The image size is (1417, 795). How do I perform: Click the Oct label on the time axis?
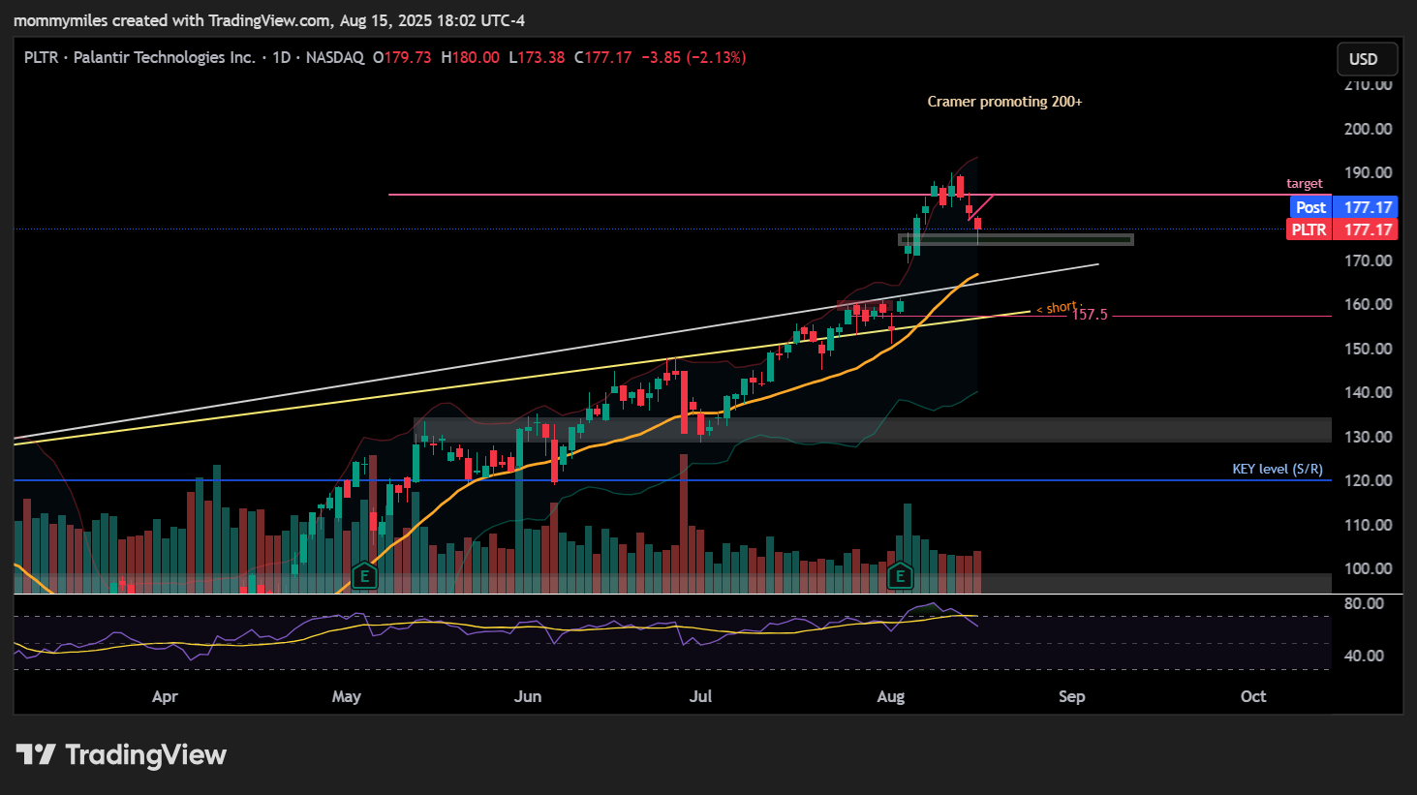point(1253,696)
